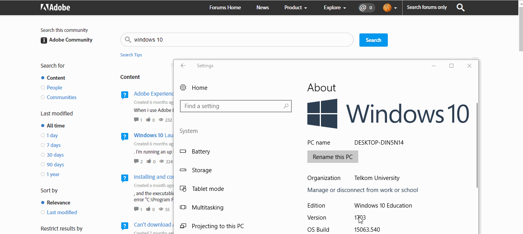523x234 pixels.
Task: Click question icon beside Adobe Experience result
Action: [124, 95]
